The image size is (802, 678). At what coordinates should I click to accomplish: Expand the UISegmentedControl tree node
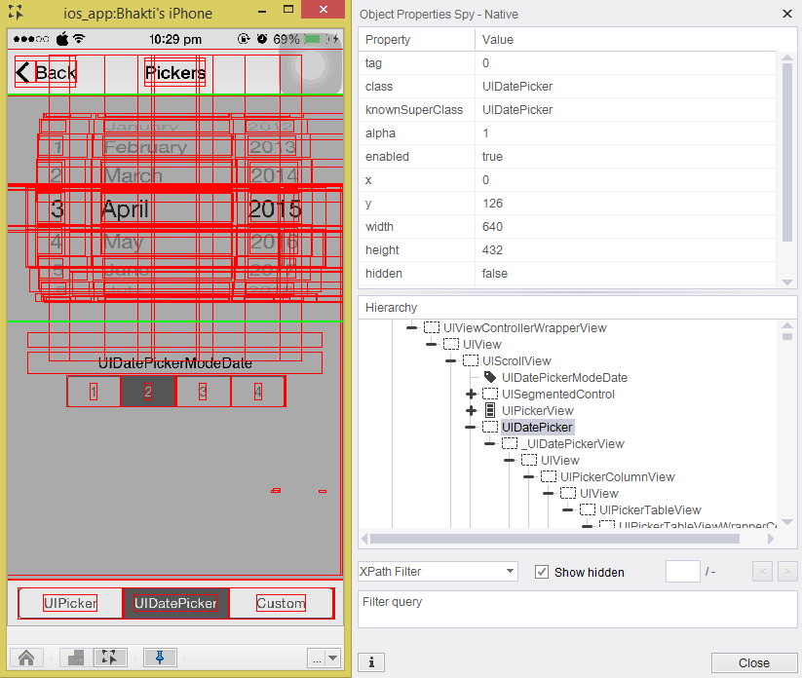(471, 395)
